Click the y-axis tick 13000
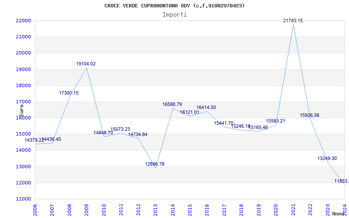Screen dimensions: 349x218 pyautogui.click(x=23, y=167)
